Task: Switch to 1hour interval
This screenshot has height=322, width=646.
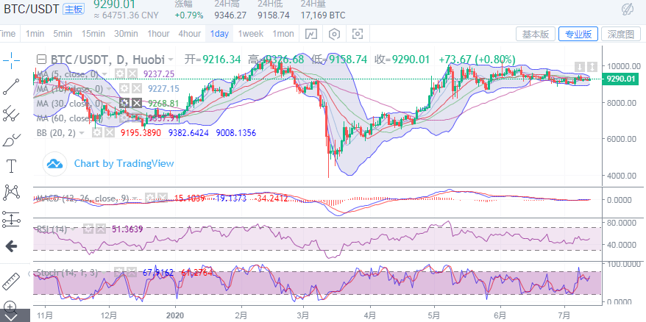Action: tap(158, 34)
